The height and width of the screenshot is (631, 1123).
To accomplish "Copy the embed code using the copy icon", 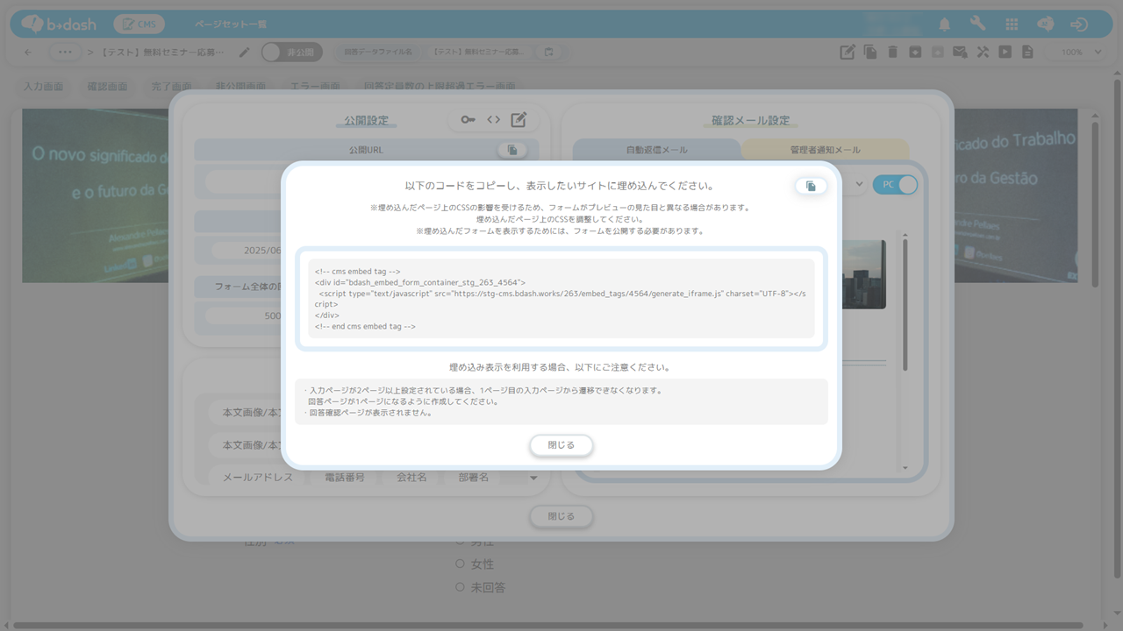I will tap(811, 187).
